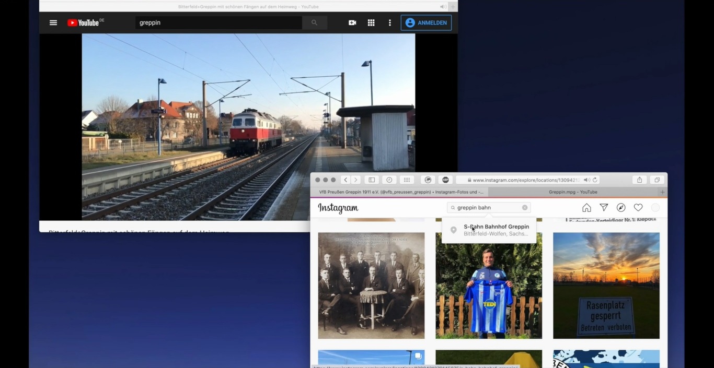
Task: Open the Instagram profile avatar
Action: coord(655,208)
